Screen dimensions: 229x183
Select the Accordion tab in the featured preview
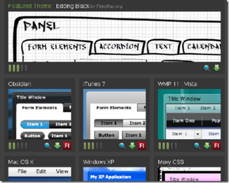[x=119, y=47]
